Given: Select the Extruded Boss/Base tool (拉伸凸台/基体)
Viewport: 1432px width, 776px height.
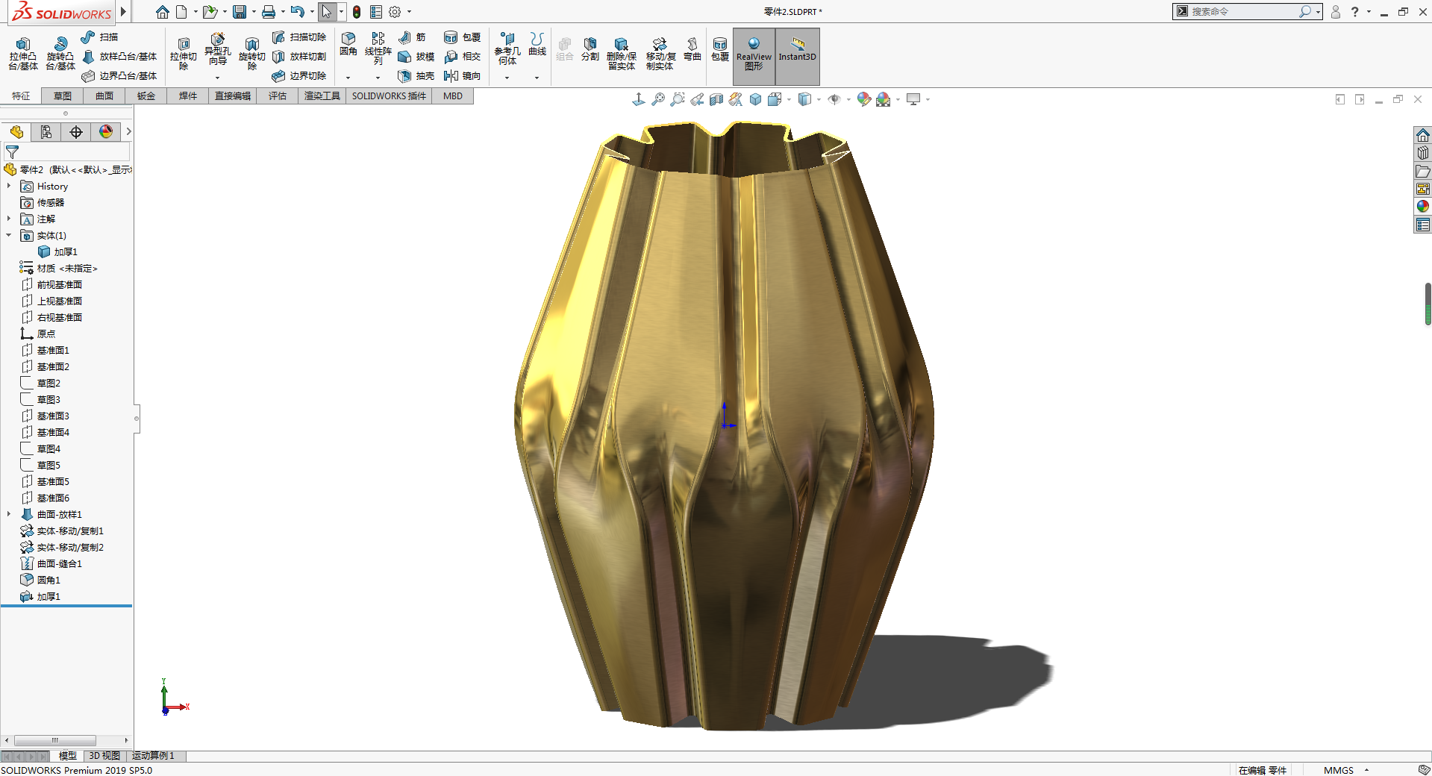Looking at the screenshot, I should tap(23, 52).
